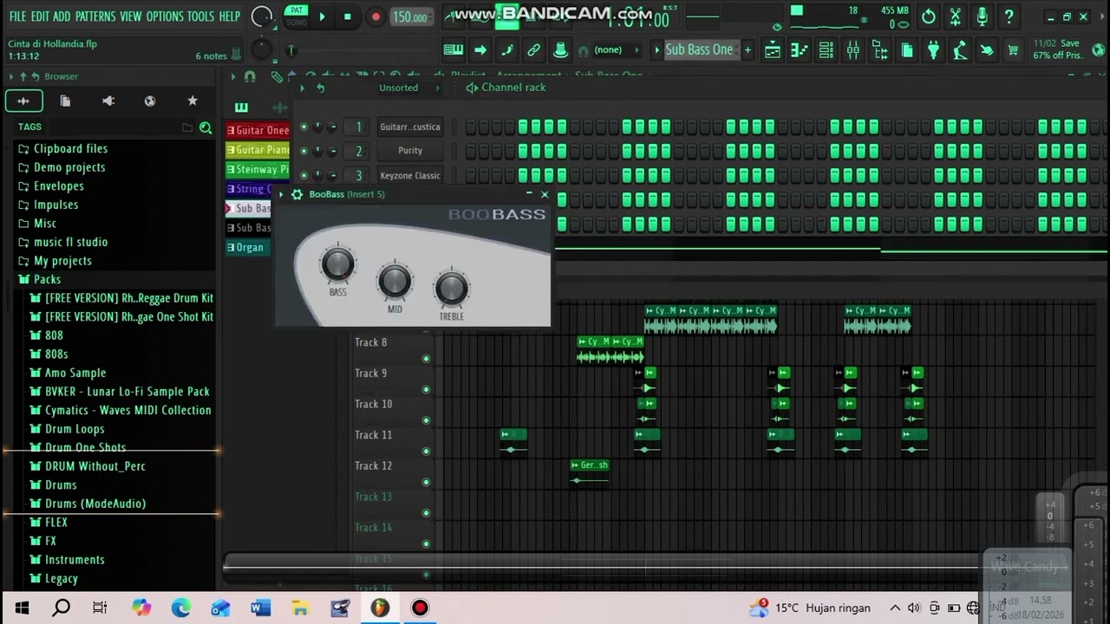The image size is (1110, 624).
Task: Mute Track 12 in the playlist
Action: pyautogui.click(x=426, y=482)
